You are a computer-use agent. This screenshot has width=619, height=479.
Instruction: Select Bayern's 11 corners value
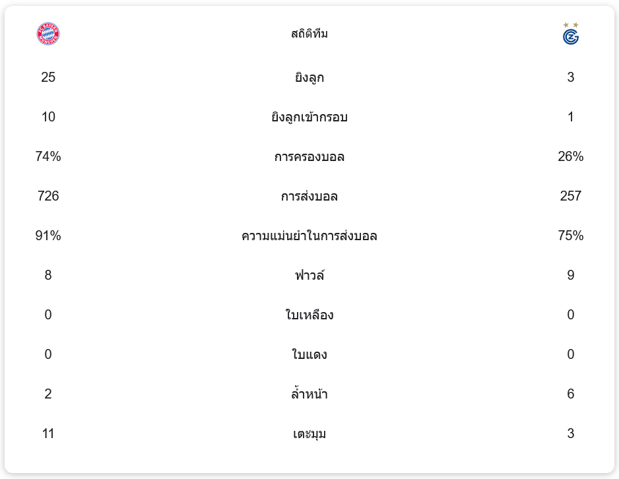(48, 433)
